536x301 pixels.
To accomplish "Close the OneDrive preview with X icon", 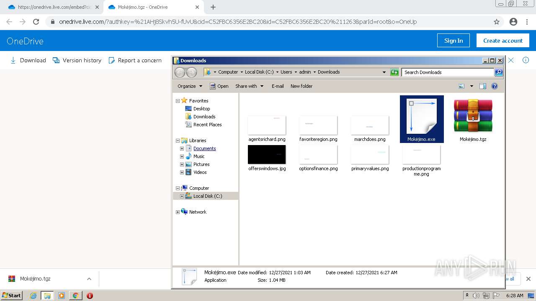I will 511,60.
